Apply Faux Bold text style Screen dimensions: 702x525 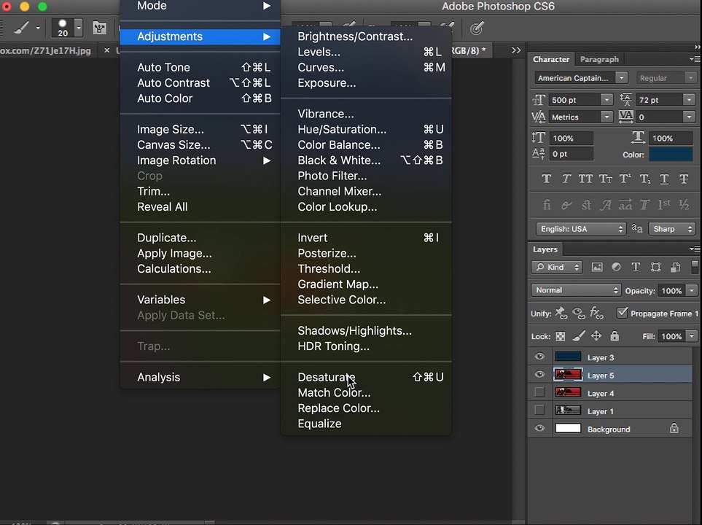[546, 179]
